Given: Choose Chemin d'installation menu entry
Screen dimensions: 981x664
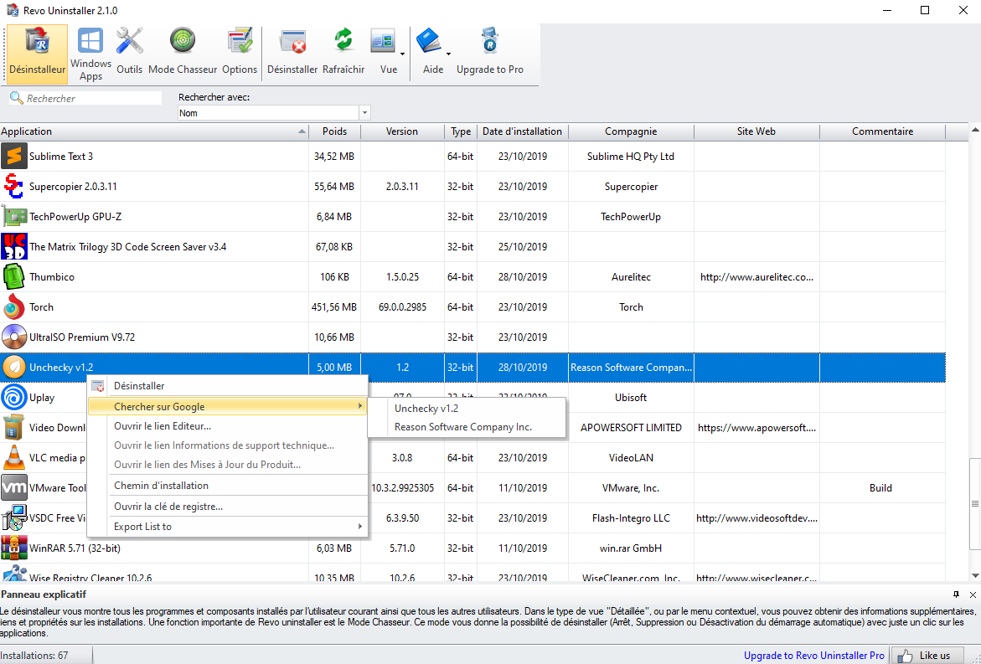Looking at the screenshot, I should (227, 485).
